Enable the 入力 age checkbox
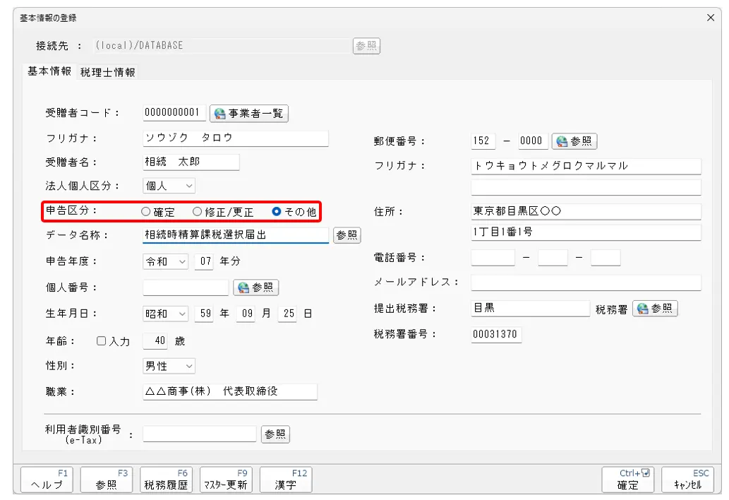This screenshot has width=729, height=500. [x=101, y=341]
